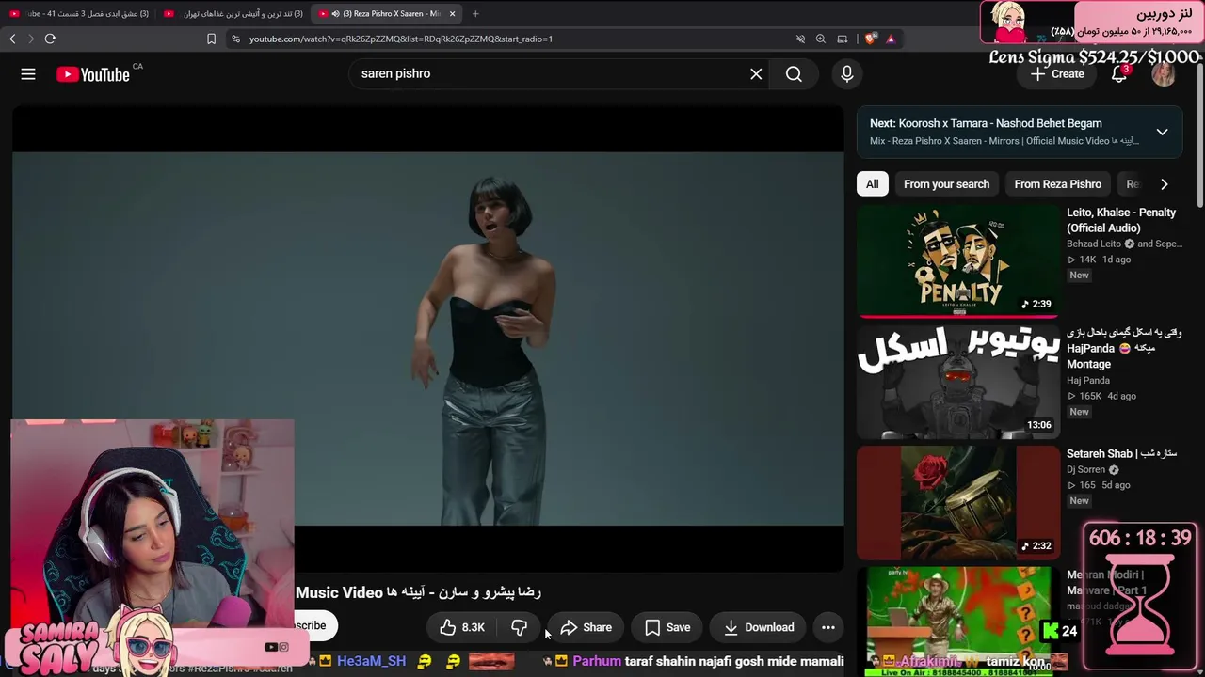Close the Reza Pishro X Saaren tab

[453, 13]
